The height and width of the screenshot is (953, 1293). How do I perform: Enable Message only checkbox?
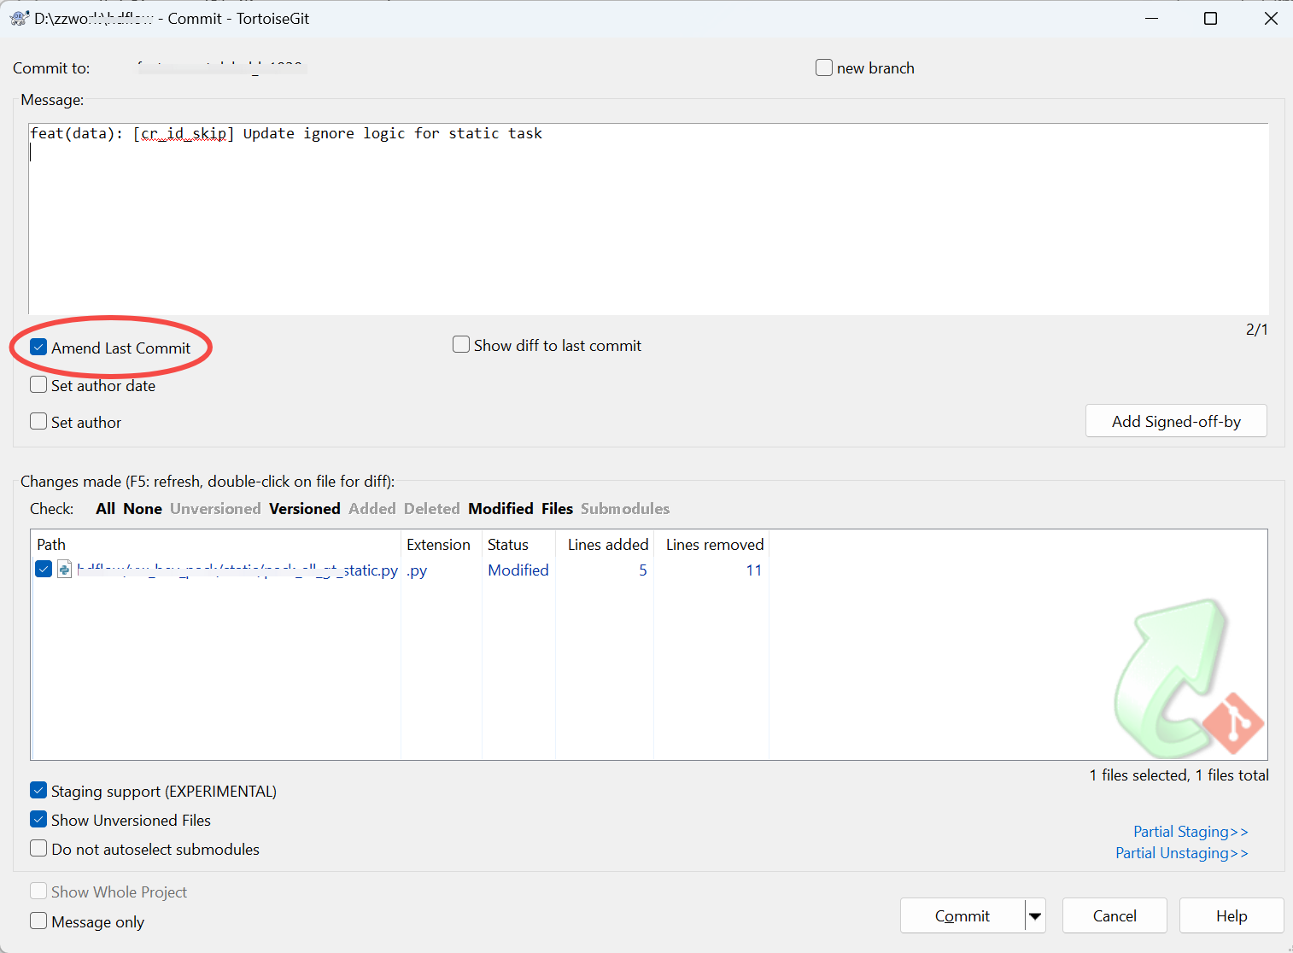pyautogui.click(x=38, y=921)
